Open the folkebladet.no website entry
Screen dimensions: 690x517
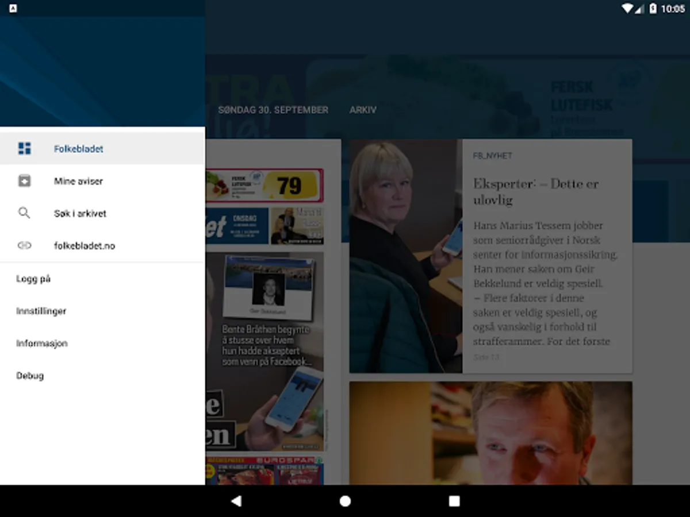tap(102, 245)
